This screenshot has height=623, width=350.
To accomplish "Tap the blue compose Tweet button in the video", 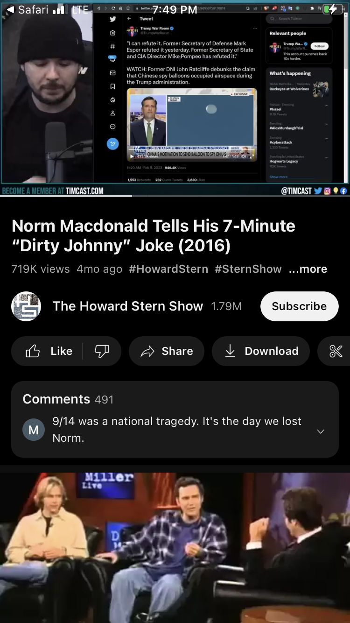I will tap(112, 144).
